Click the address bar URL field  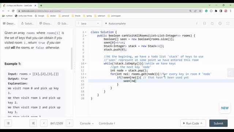click(103, 11)
